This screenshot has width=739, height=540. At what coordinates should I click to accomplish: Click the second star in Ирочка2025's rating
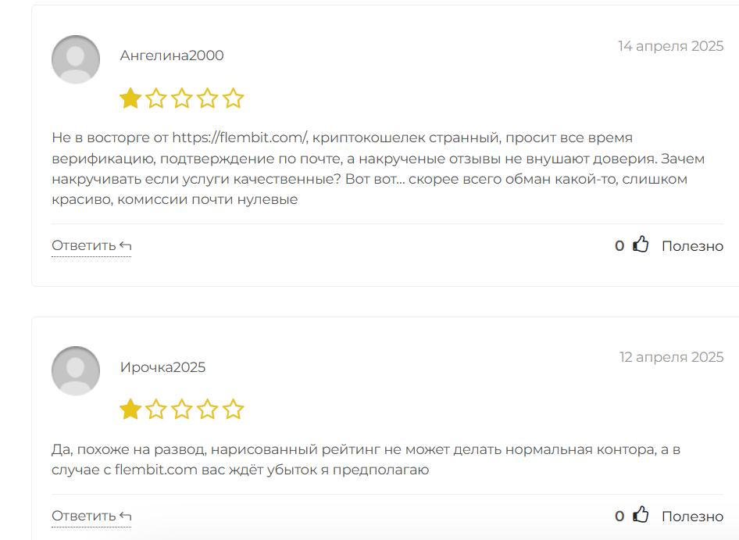point(156,409)
